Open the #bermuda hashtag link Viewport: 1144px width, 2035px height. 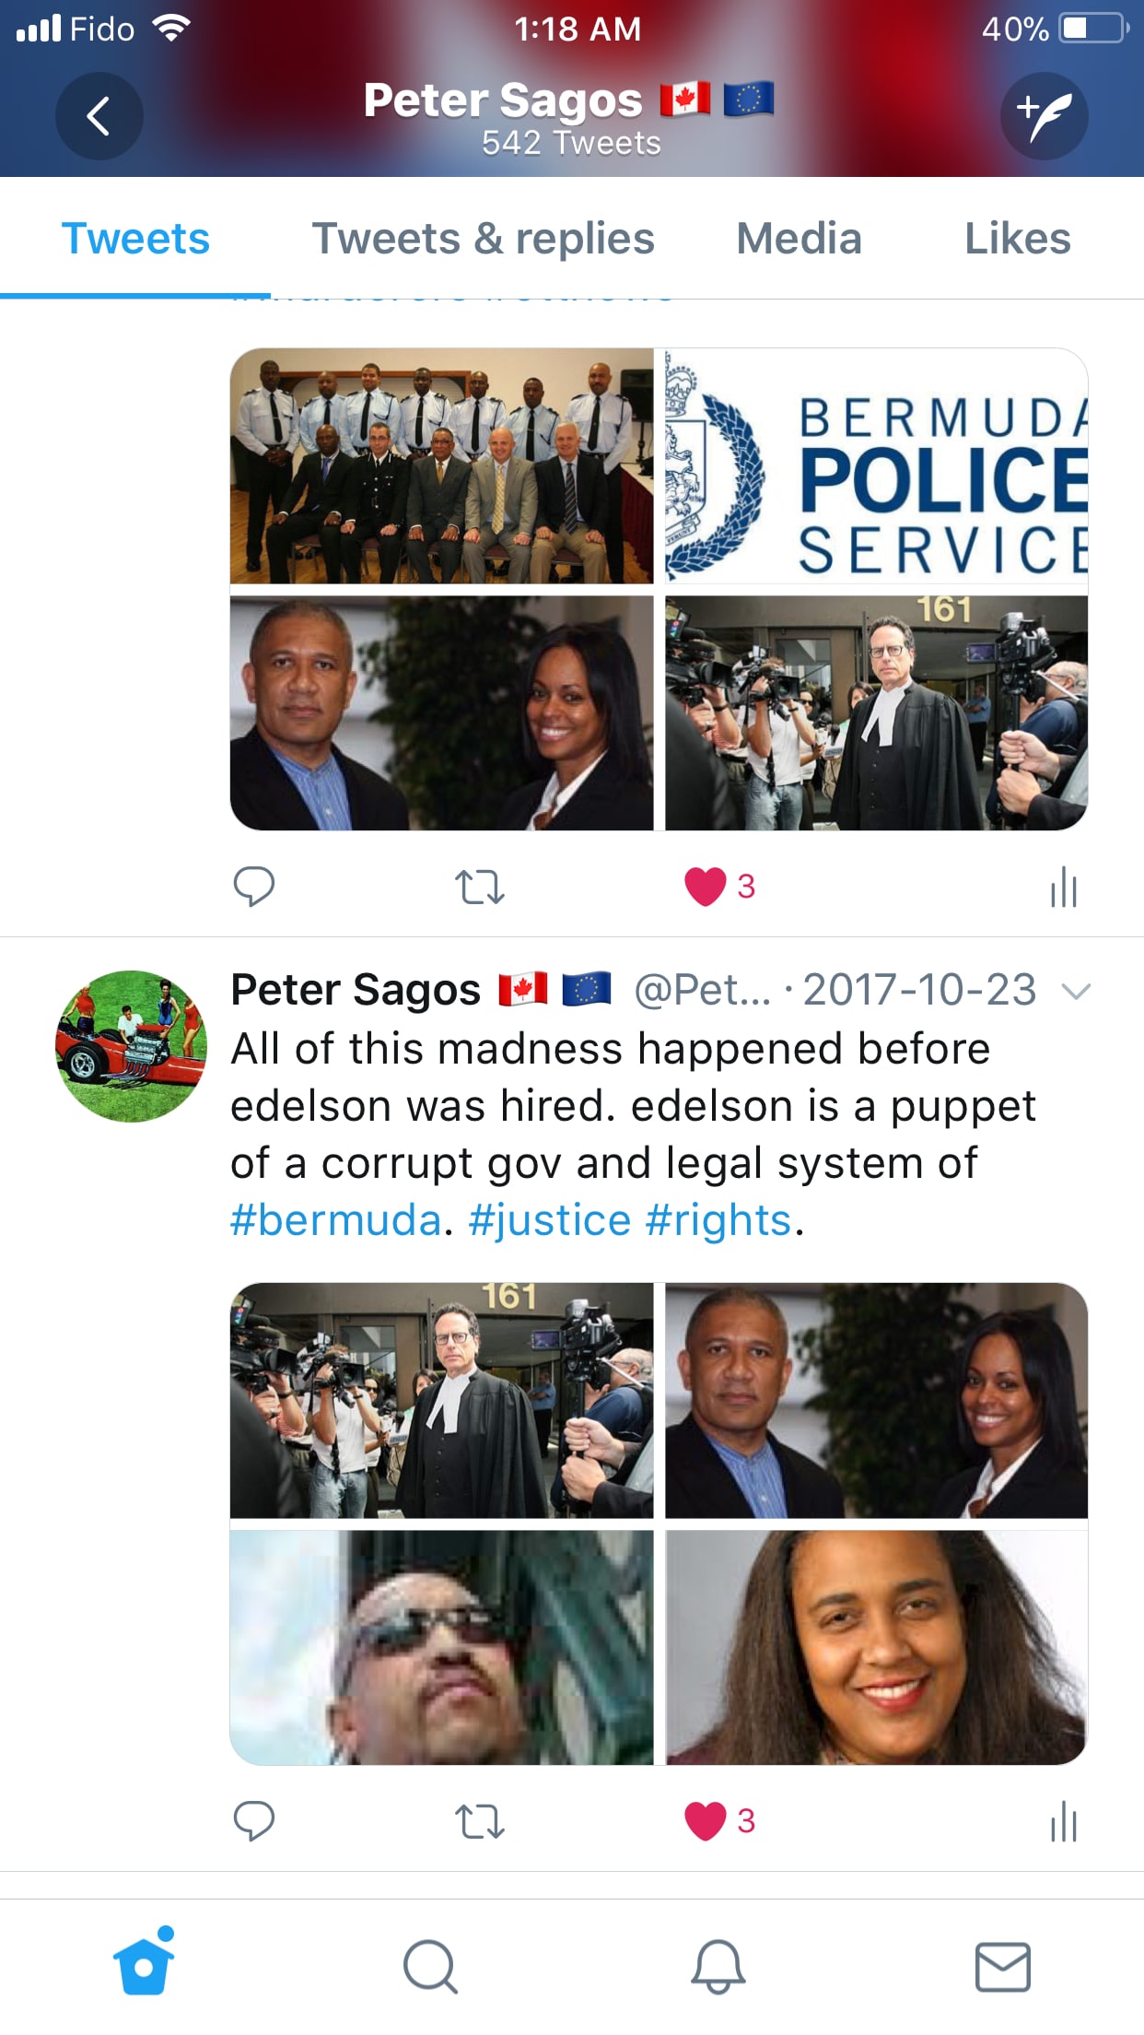point(336,1220)
